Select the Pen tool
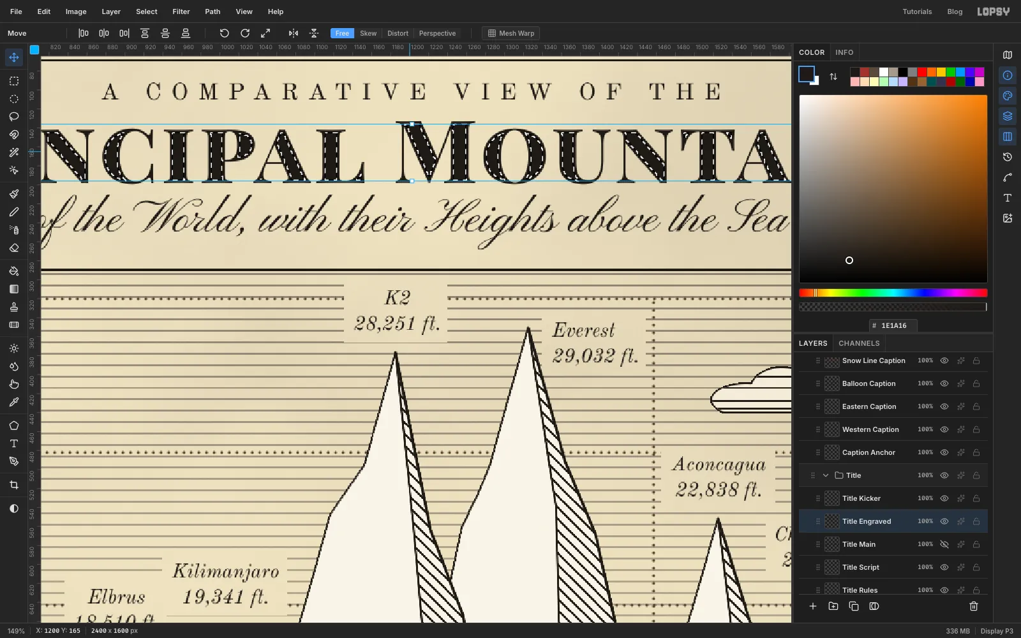The width and height of the screenshot is (1021, 638). click(x=14, y=461)
